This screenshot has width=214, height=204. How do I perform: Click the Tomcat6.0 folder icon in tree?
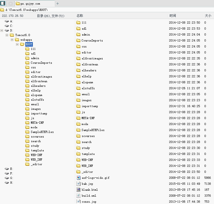[x=12, y=35]
